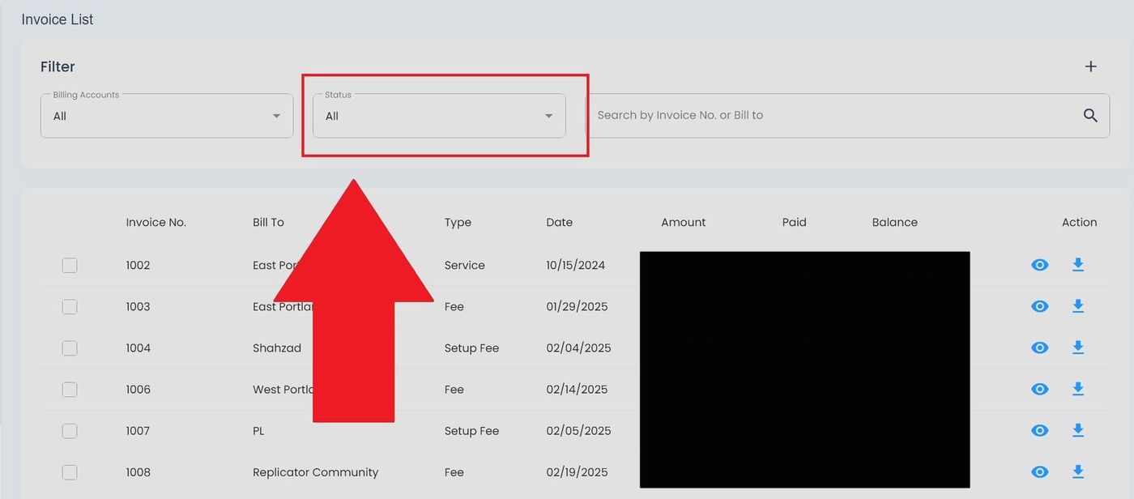Image resolution: width=1134 pixels, height=499 pixels.
Task: Download invoice 1008 for Replicator Community
Action: tap(1078, 471)
